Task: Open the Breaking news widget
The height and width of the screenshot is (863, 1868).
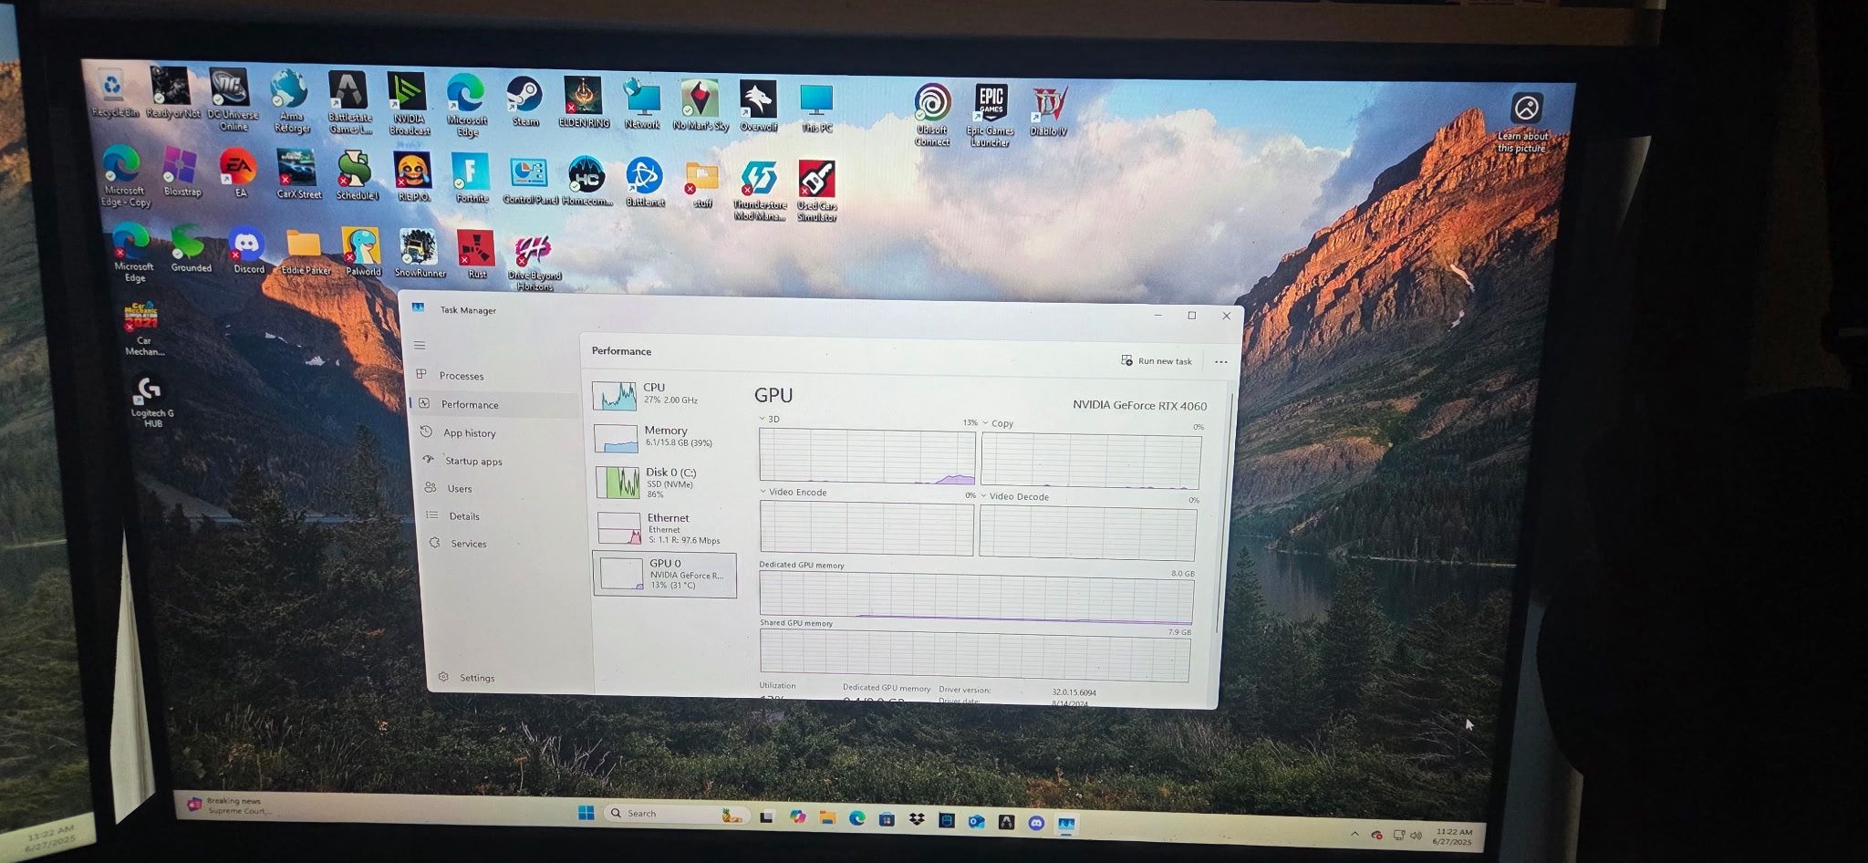Action: [228, 805]
